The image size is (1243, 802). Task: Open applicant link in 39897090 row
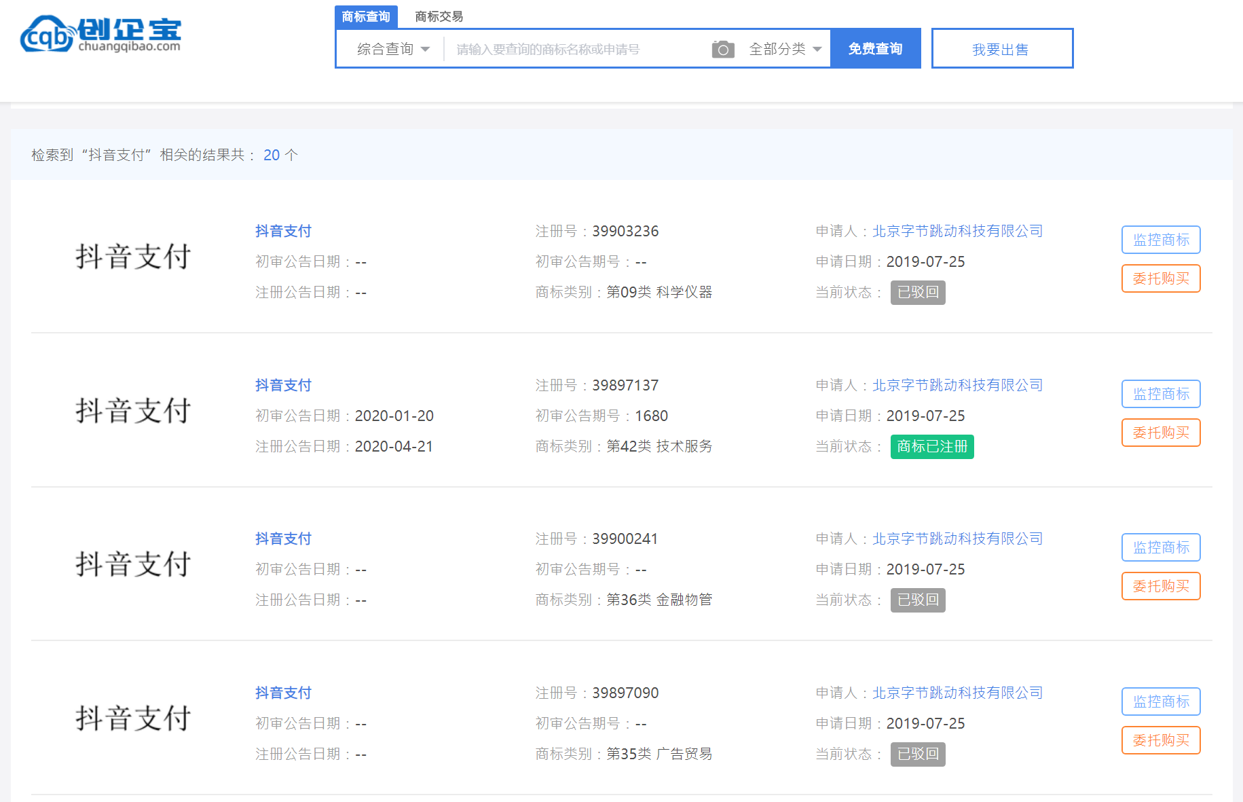[x=957, y=693]
